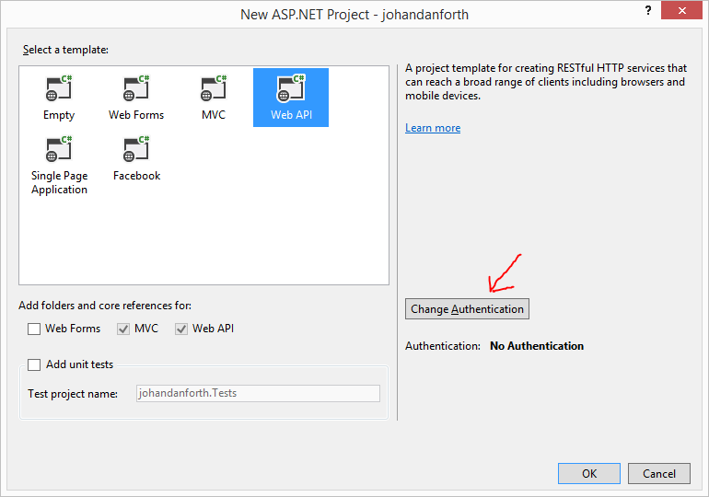Select the Web API template icon
This screenshot has height=497, width=709.
[x=291, y=87]
